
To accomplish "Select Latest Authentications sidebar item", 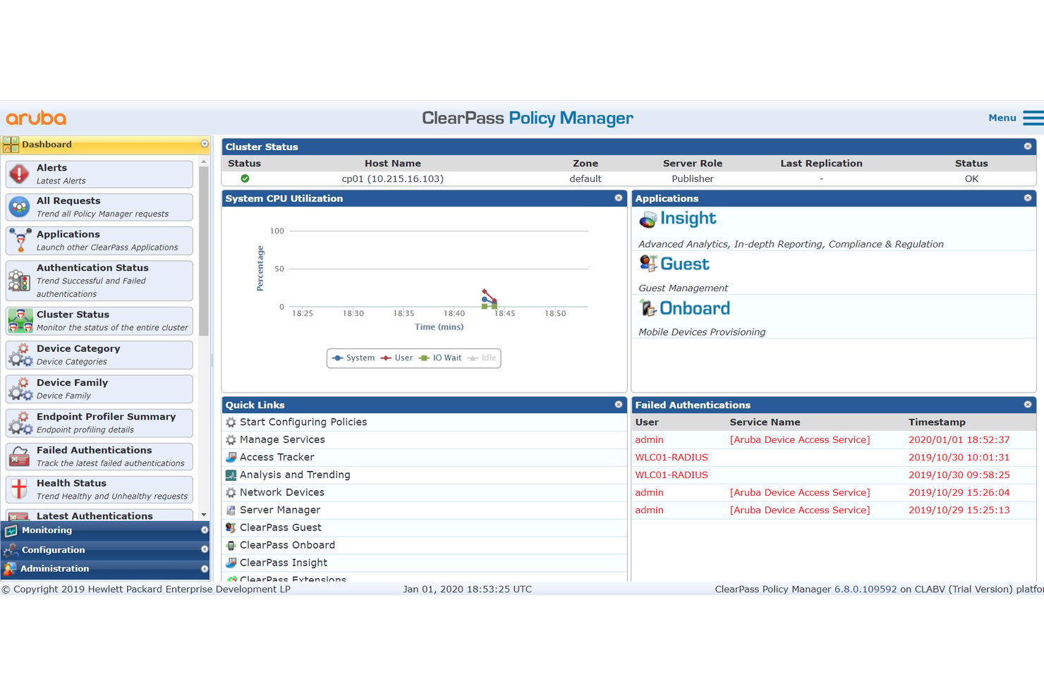I will 99,515.
